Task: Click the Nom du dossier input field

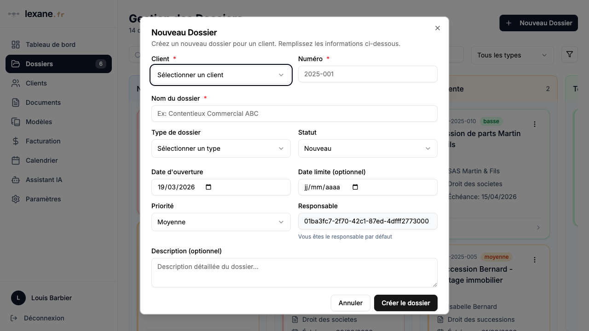Action: pyautogui.click(x=294, y=114)
